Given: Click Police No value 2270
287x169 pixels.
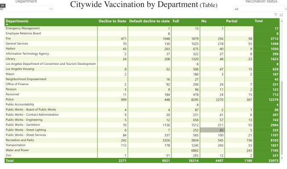Looking at the screenshot, I should click(x=220, y=100).
